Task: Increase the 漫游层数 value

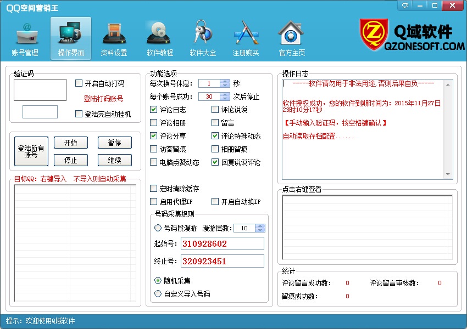Action: click(260, 226)
